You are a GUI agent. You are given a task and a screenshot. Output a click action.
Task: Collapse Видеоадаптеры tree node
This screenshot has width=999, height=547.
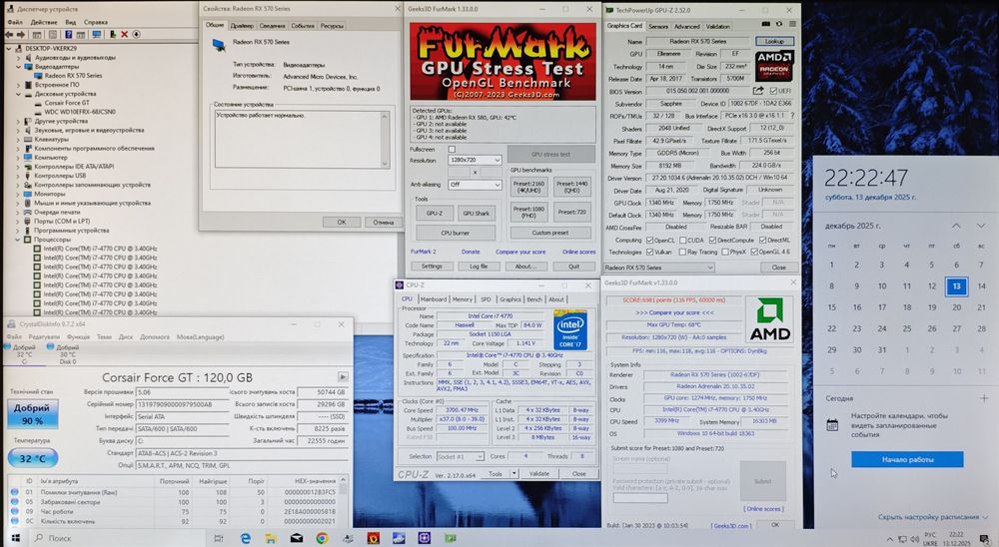18,66
